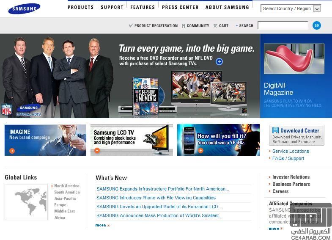Viewport: 332px width, 240px height.
Task: Open the FAQs / Support link
Action: click(x=288, y=158)
